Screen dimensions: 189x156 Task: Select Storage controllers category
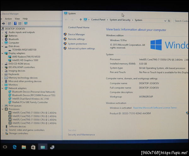(x=19, y=133)
